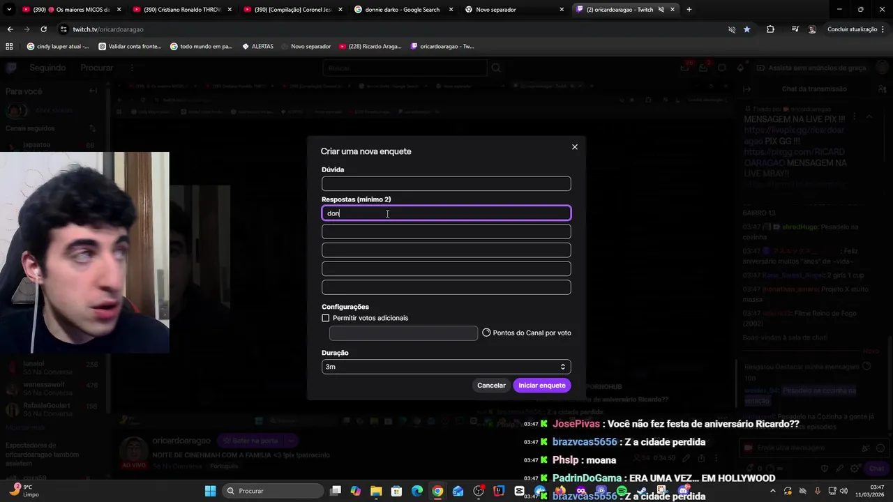Open Copilot from the taskbar
893x502 pixels.
click(x=356, y=491)
